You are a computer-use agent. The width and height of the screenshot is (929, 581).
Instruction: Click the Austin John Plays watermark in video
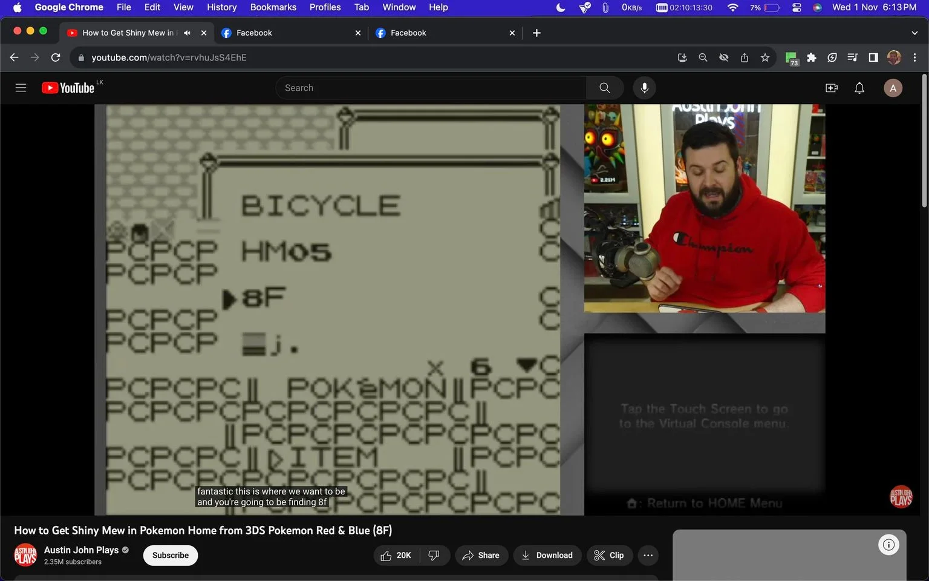(x=901, y=497)
